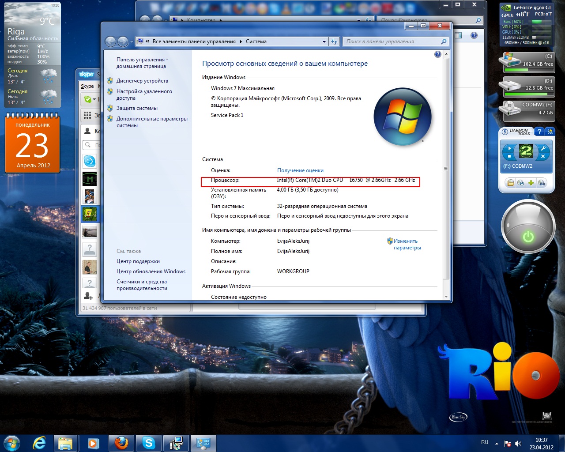Expand dropdown arrow after control panel breadcrumb
The height and width of the screenshot is (452, 565).
(241, 41)
